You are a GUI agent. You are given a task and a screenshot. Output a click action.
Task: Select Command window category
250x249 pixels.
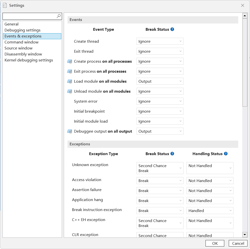[32, 42]
